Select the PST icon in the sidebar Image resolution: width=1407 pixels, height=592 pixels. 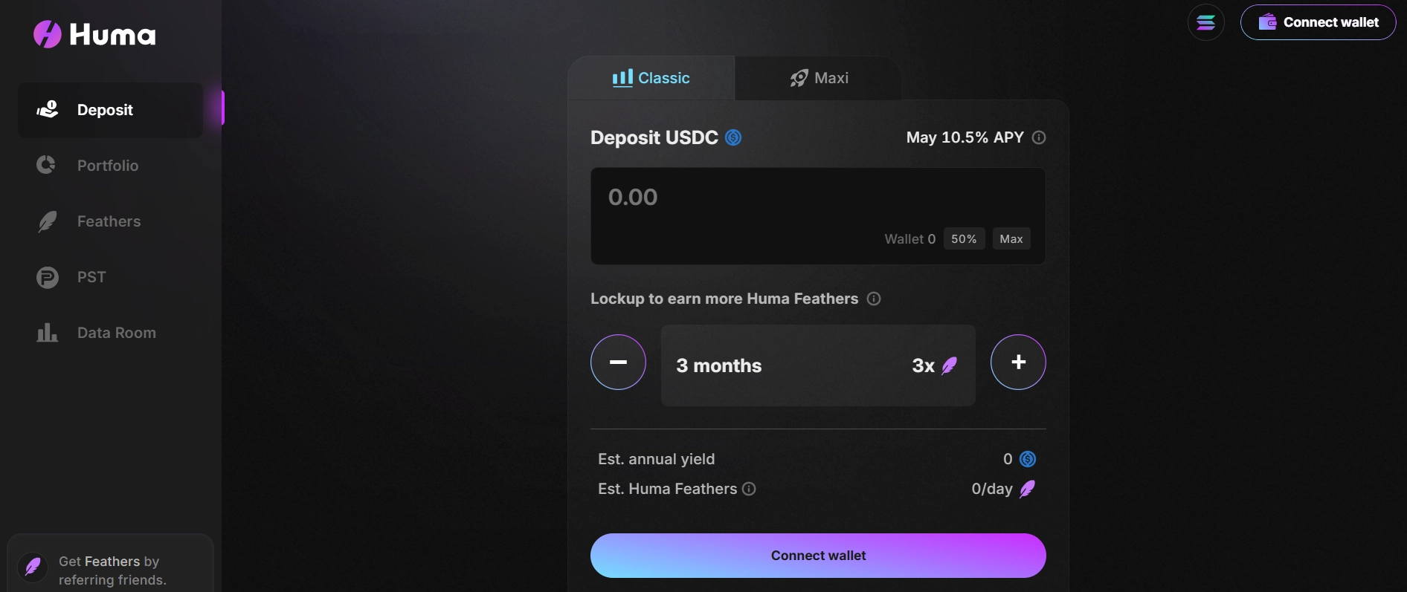pyautogui.click(x=46, y=276)
